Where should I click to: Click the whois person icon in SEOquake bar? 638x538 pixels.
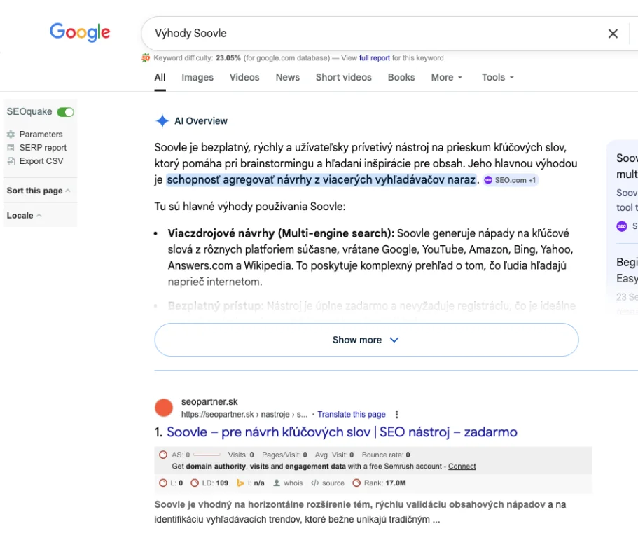click(x=277, y=483)
